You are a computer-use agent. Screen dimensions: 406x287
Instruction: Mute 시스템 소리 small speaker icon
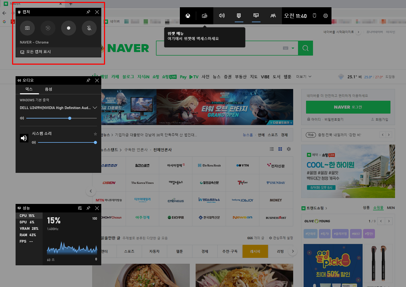coord(34,142)
